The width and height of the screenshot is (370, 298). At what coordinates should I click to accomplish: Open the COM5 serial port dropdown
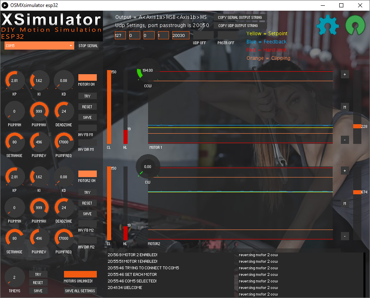point(39,45)
